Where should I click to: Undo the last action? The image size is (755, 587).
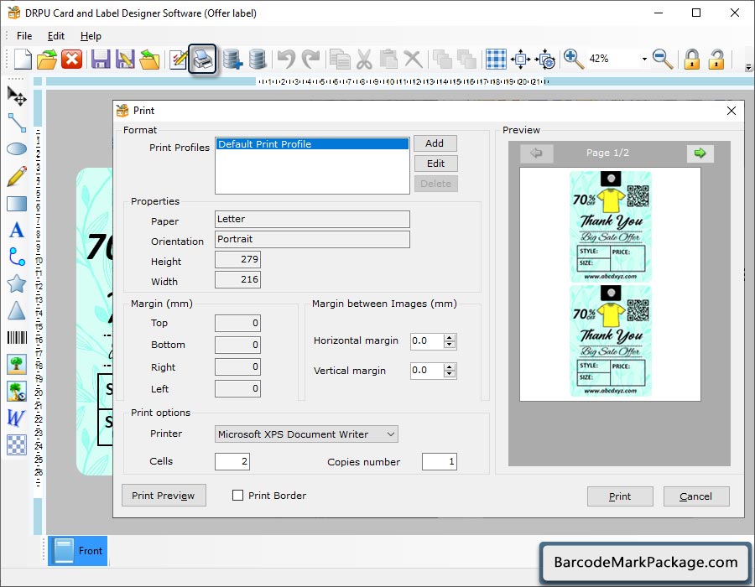point(287,60)
